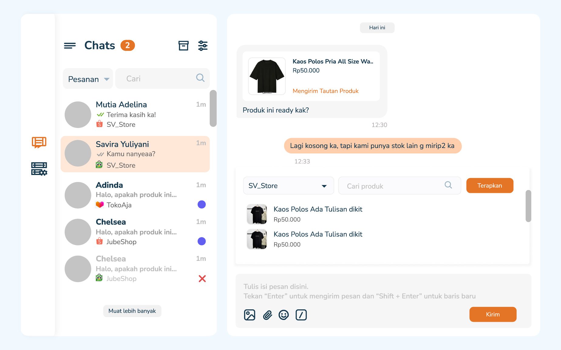Attach a file with paperclip icon
This screenshot has height=350, width=561.
(267, 315)
